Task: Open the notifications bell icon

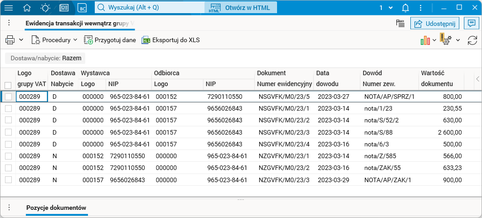Action: pos(405,8)
